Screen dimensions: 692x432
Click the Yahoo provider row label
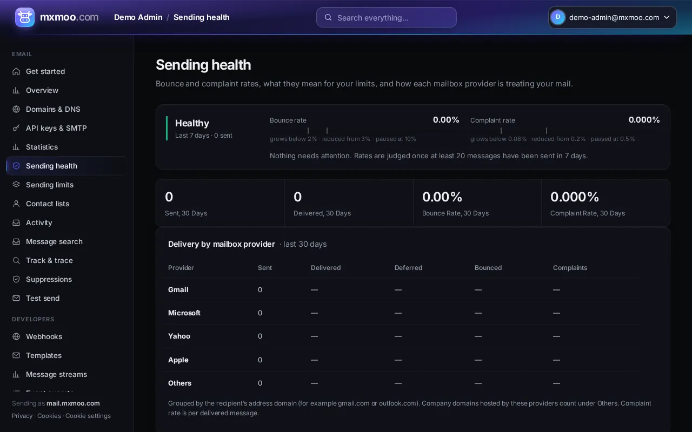179,336
